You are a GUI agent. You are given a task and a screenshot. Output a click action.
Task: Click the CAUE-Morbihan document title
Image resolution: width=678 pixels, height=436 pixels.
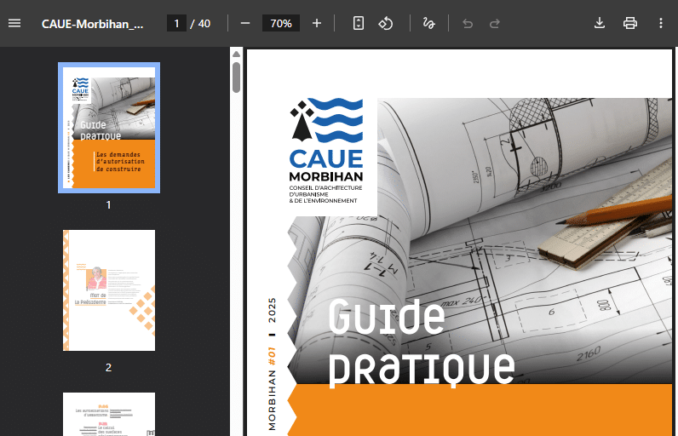point(93,23)
